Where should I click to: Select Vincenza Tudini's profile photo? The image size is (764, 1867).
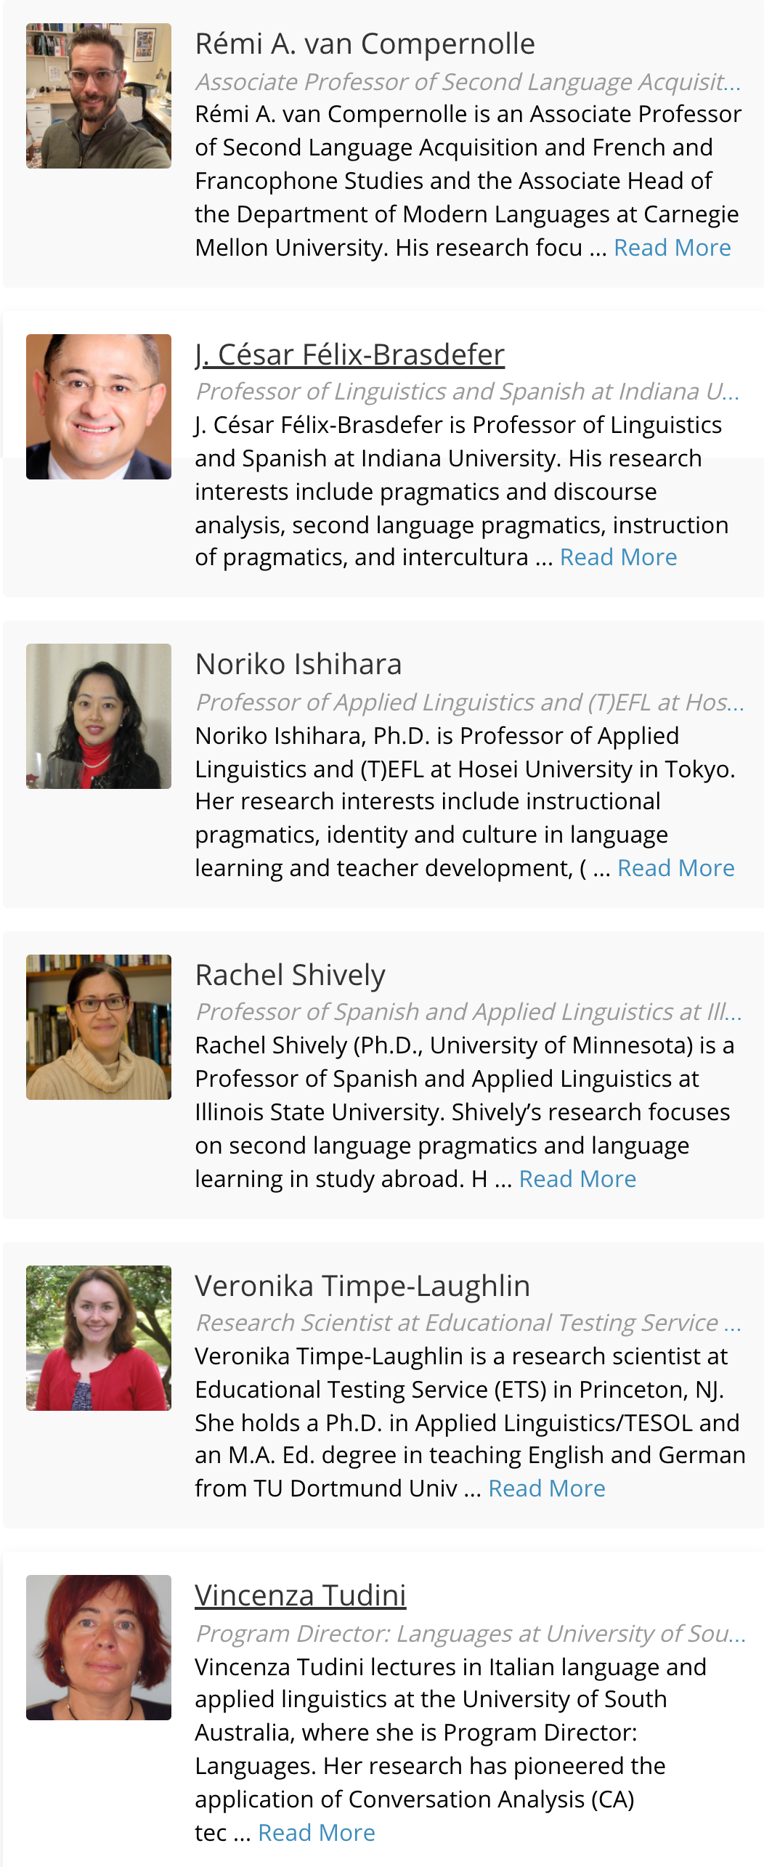pyautogui.click(x=99, y=1648)
